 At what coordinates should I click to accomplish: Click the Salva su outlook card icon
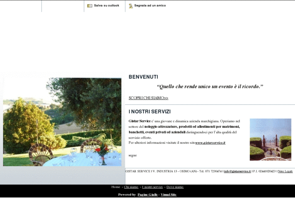tap(90, 6)
